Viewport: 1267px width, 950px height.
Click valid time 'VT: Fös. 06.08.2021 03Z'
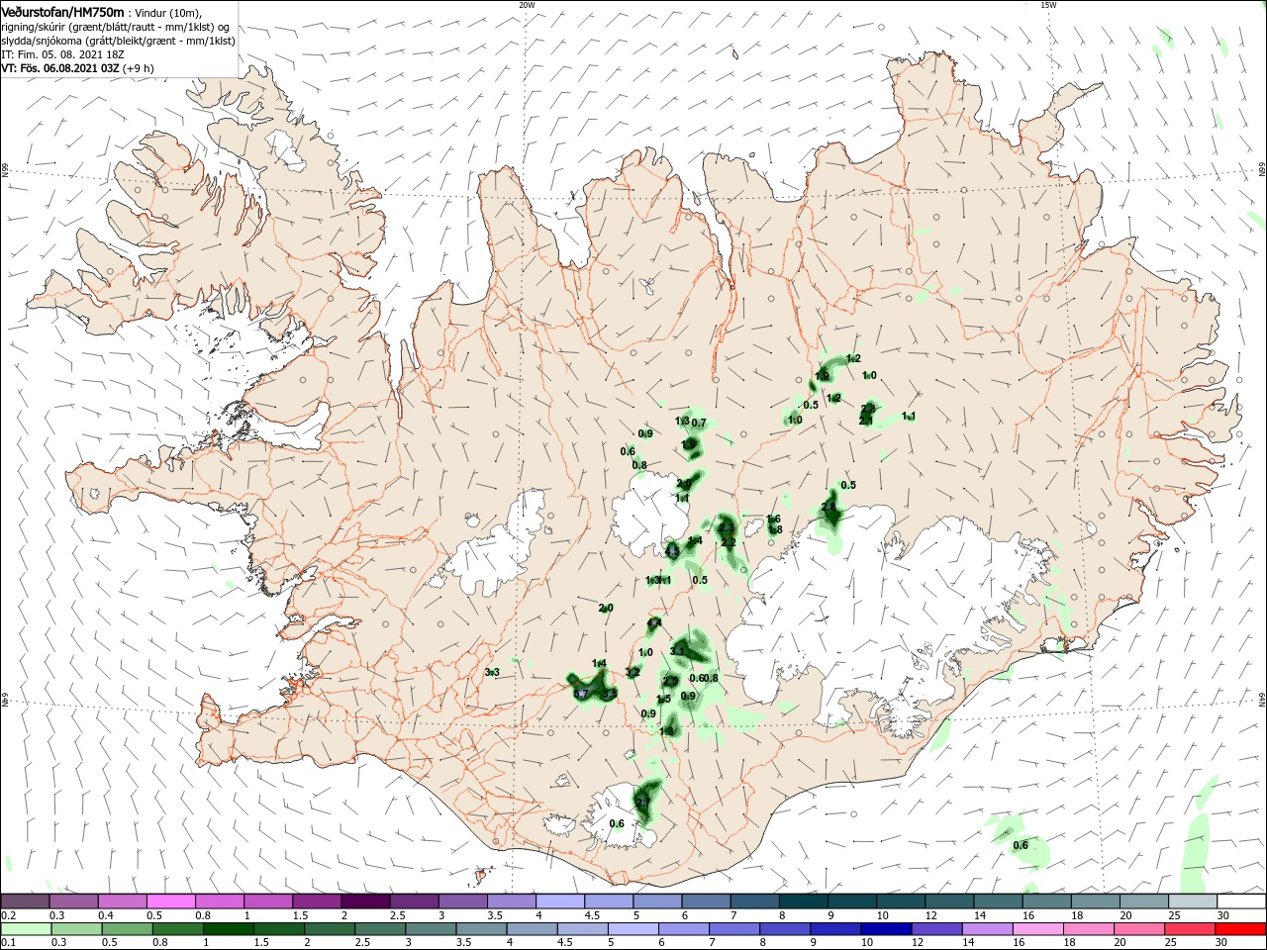coord(60,68)
